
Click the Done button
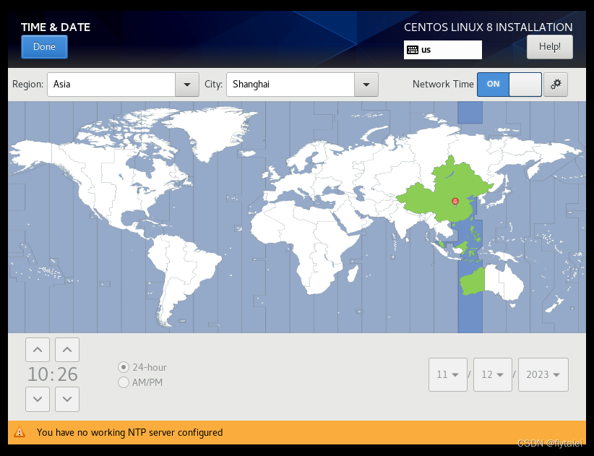pyautogui.click(x=44, y=47)
